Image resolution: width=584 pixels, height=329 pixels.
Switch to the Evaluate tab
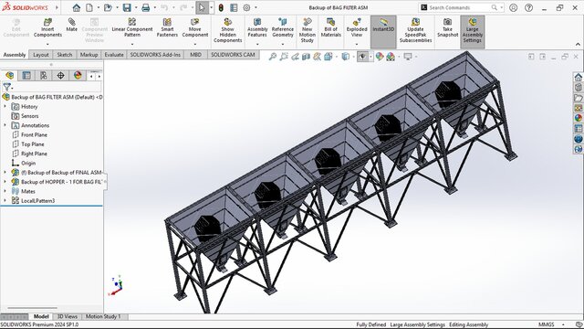click(x=114, y=55)
